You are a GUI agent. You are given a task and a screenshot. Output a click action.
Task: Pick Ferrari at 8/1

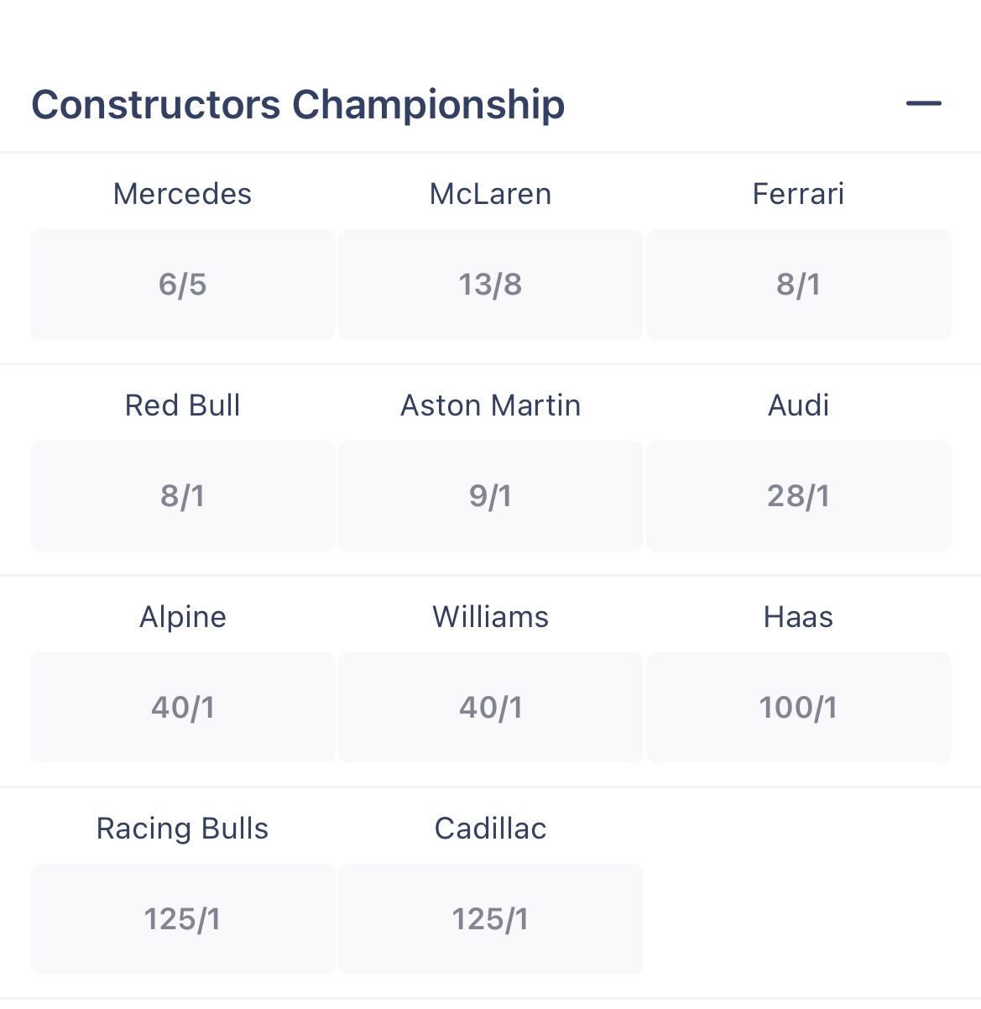(798, 285)
